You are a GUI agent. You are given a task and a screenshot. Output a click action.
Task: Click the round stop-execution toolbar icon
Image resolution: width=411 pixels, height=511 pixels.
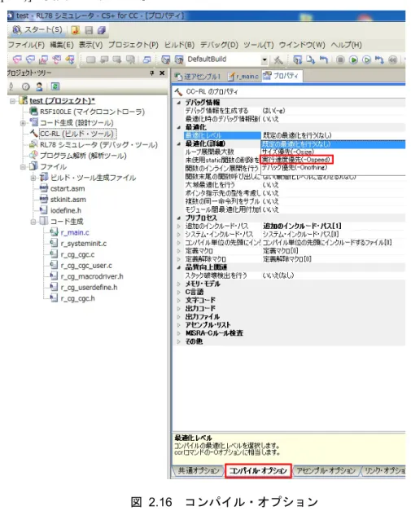coord(340,59)
